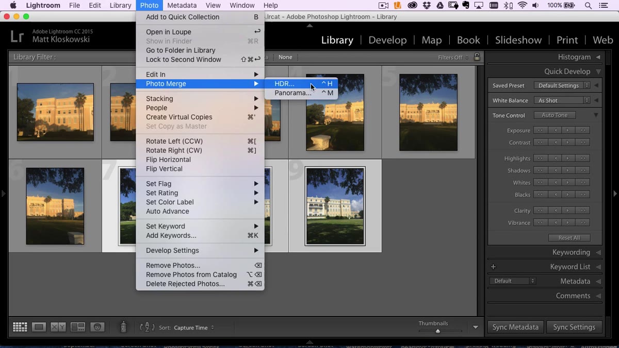Open Develop Settings submenu
The height and width of the screenshot is (348, 619).
(x=200, y=250)
